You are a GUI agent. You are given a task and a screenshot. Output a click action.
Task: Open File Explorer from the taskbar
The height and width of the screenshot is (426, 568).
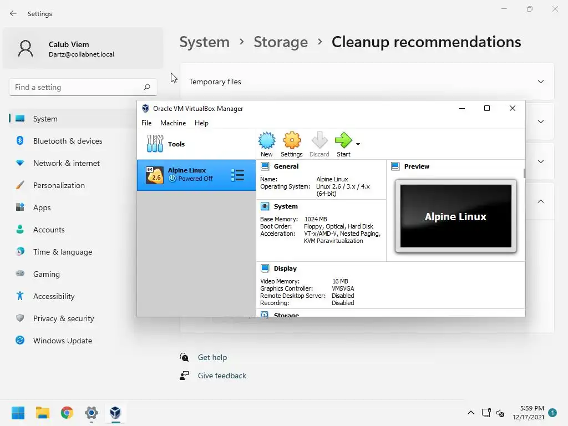[x=42, y=413]
